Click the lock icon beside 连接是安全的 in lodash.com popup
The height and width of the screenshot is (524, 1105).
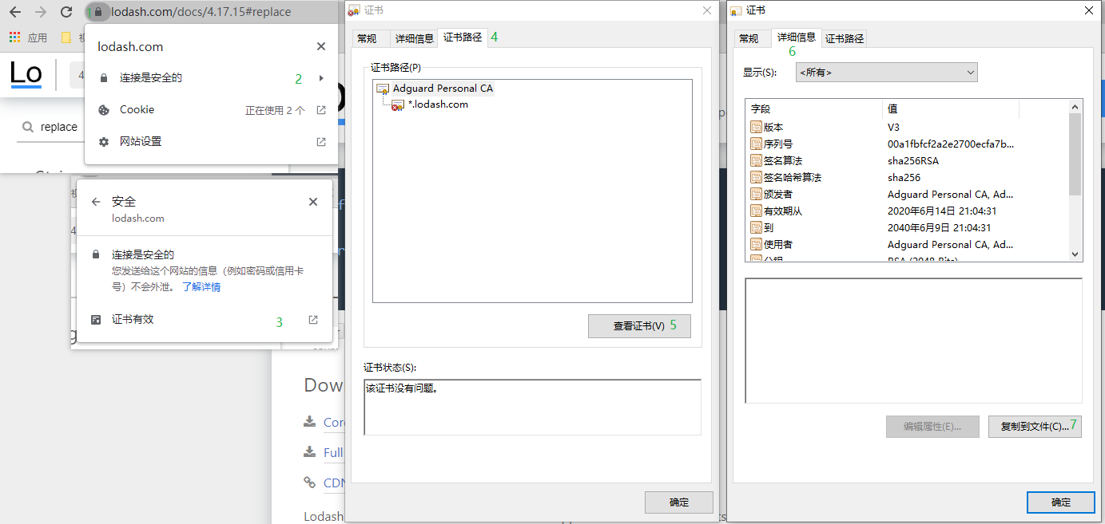pos(104,78)
